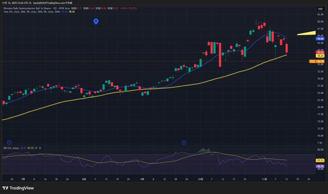This screenshot has width=328, height=194.
Task: Click the blue location pin marker
Action: [95, 21]
